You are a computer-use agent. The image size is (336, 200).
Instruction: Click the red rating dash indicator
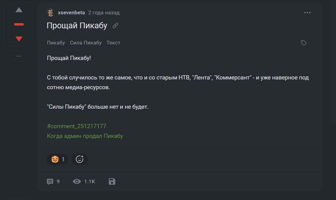click(x=19, y=24)
